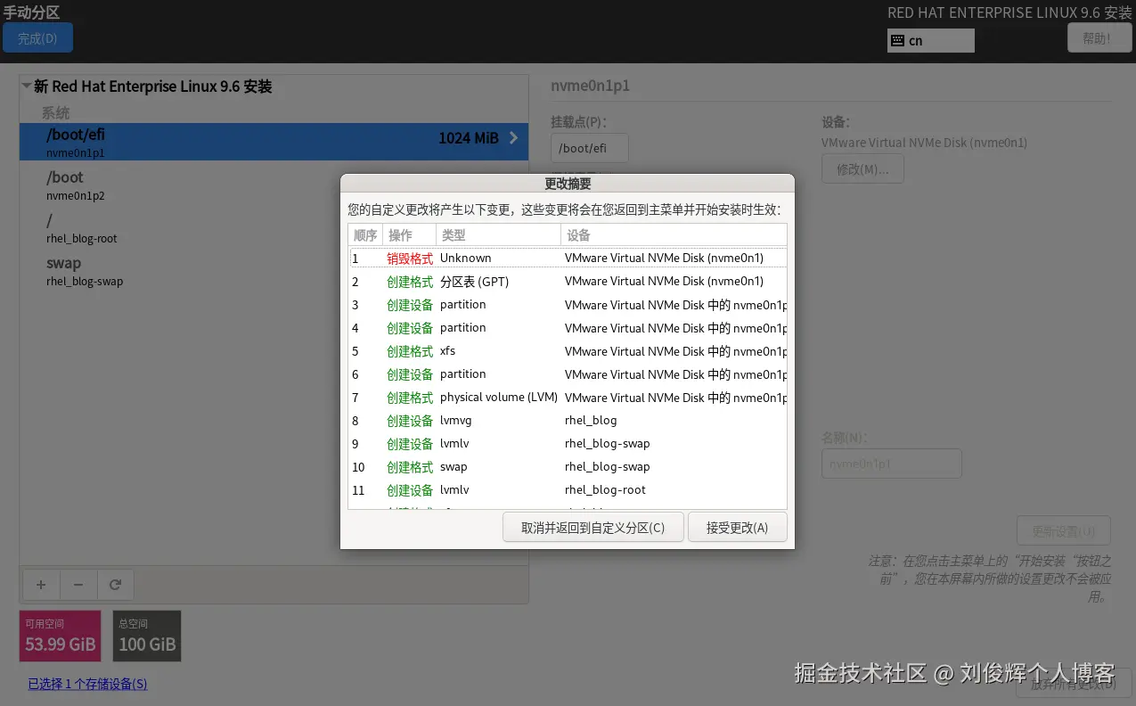This screenshot has height=706, width=1136.
Task: Click the 更改摘要 dialog title bar
Action: [x=568, y=184]
